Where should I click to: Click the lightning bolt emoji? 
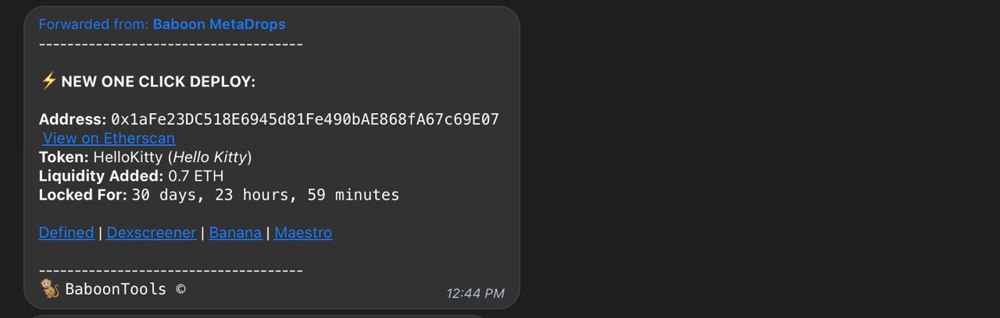[x=48, y=81]
